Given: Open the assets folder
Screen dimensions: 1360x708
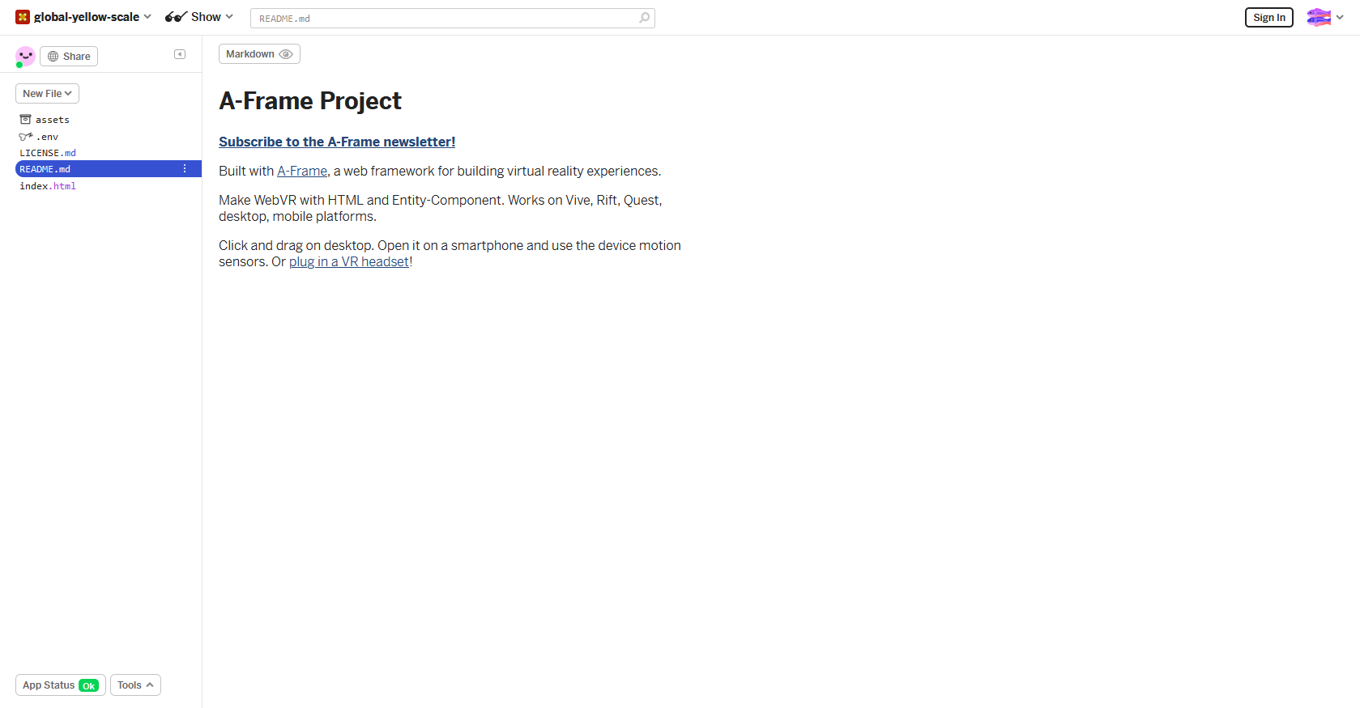Looking at the screenshot, I should pyautogui.click(x=53, y=120).
